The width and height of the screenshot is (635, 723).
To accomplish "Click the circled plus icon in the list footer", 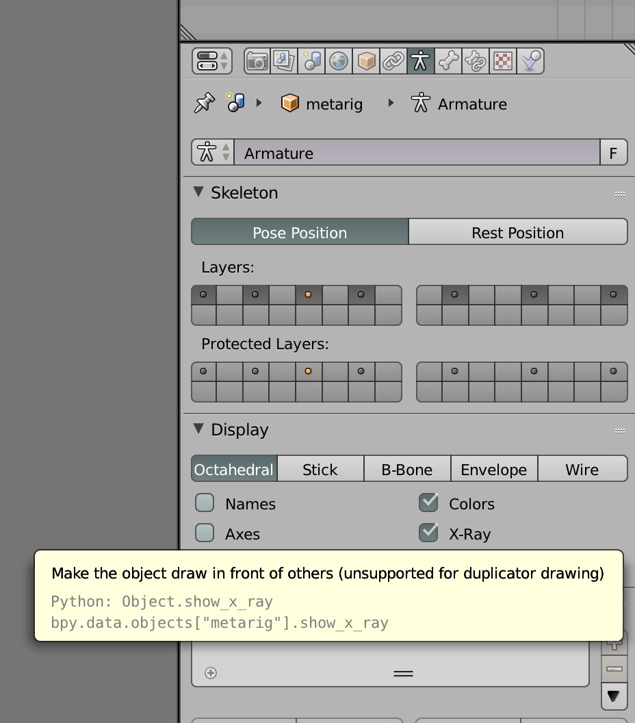I will 211,673.
